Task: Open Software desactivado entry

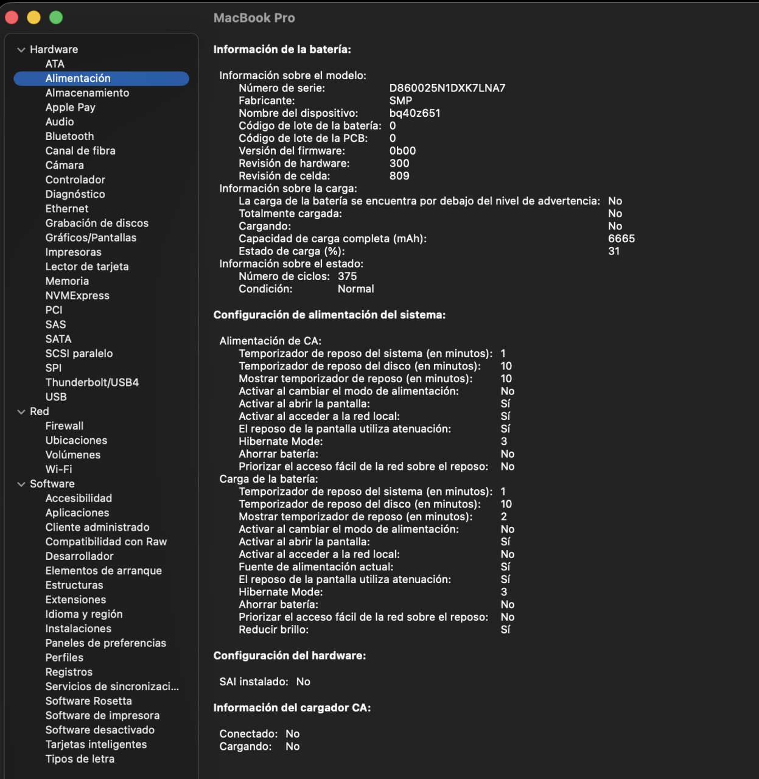Action: (x=100, y=730)
